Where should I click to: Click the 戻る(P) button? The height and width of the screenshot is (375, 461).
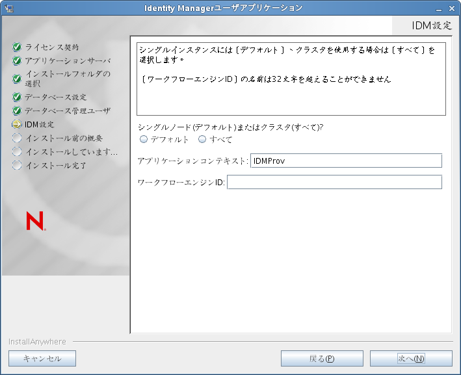click(322, 358)
